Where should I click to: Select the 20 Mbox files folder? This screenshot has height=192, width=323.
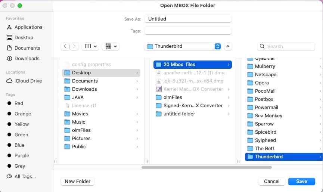coord(193,65)
